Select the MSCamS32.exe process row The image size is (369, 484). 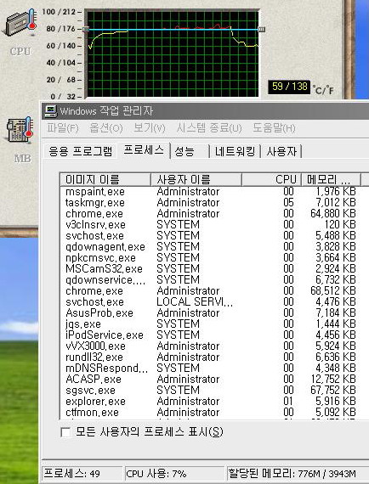(x=211, y=269)
